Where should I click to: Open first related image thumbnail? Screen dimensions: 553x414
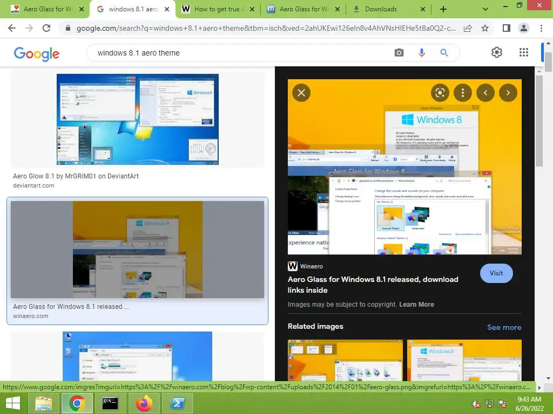pyautogui.click(x=345, y=360)
